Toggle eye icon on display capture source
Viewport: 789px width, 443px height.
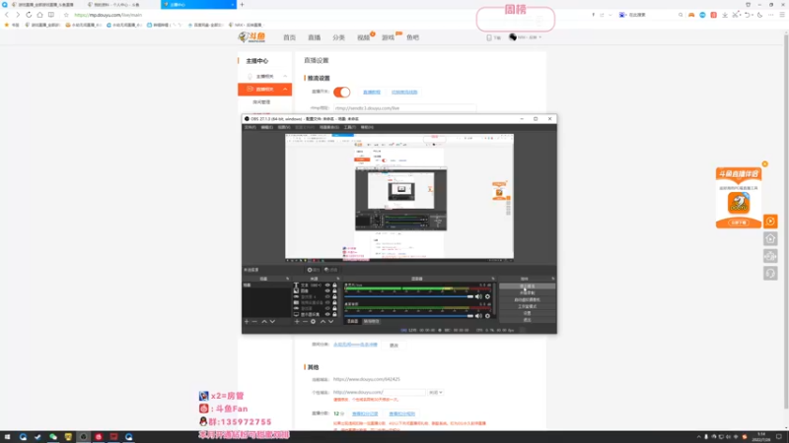pos(327,314)
